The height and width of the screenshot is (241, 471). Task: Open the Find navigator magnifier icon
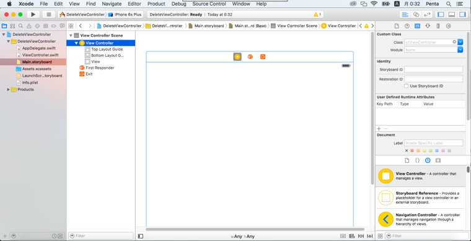pos(20,26)
